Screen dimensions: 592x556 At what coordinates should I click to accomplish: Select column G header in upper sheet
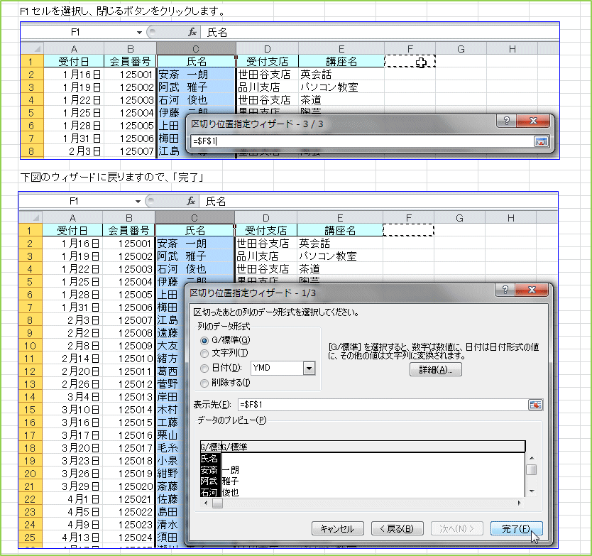pyautogui.click(x=461, y=49)
